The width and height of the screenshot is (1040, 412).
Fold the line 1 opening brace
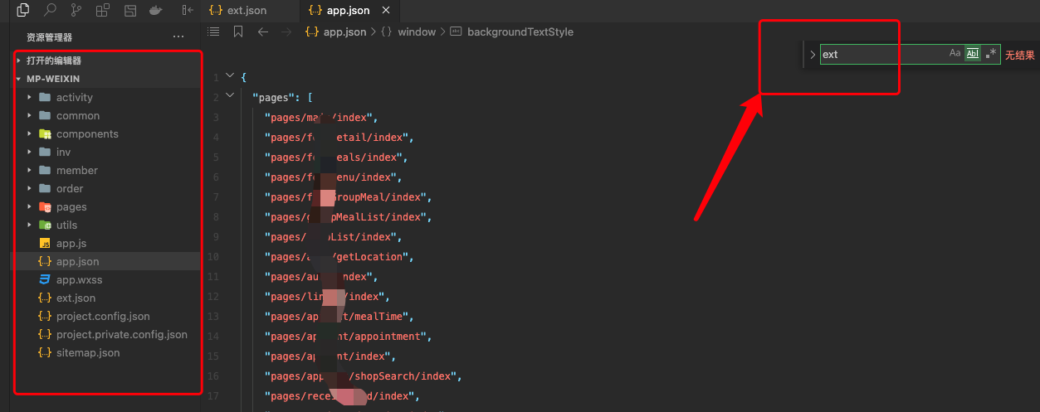click(230, 76)
